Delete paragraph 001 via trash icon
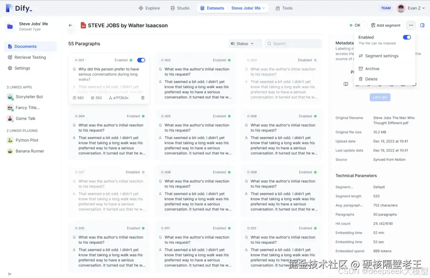Screen dimensions: 430x278 (143, 97)
